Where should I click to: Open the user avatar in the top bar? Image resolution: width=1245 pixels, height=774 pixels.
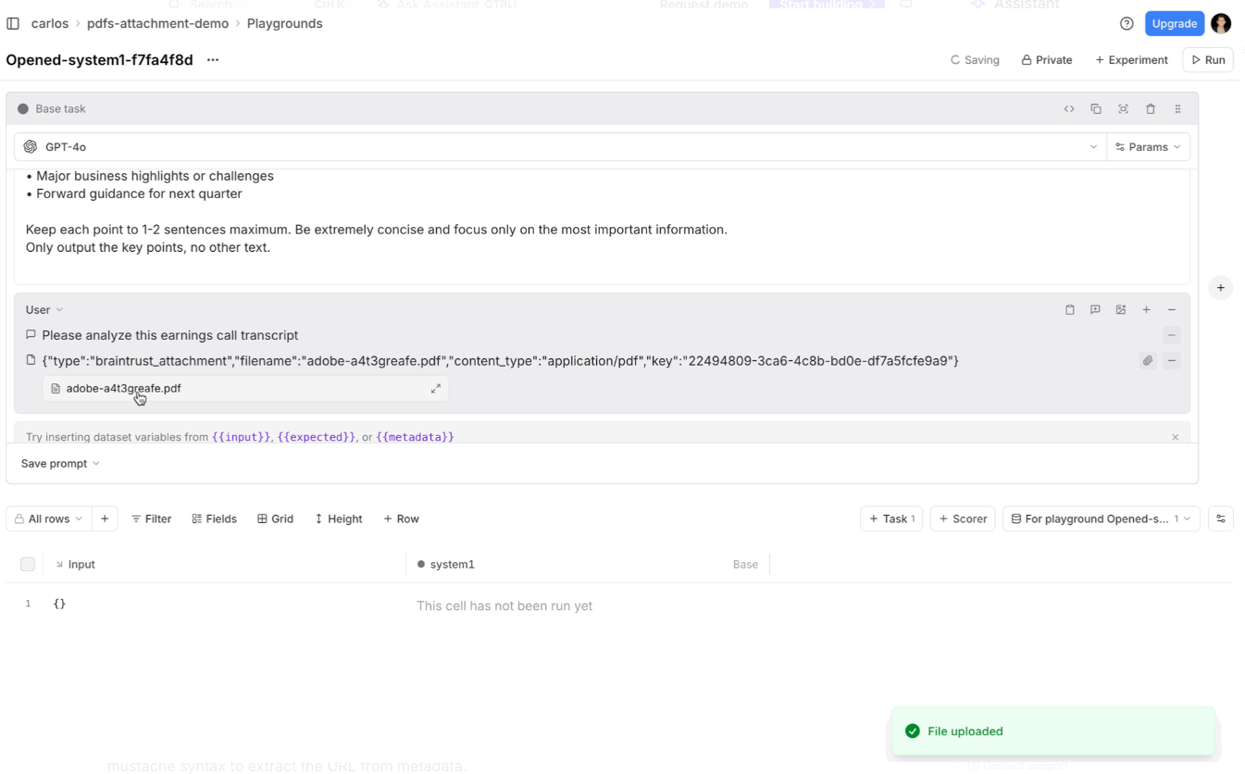coord(1221,23)
